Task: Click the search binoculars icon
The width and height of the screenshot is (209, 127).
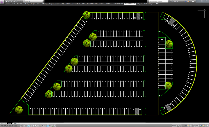Action: click(x=169, y=1)
